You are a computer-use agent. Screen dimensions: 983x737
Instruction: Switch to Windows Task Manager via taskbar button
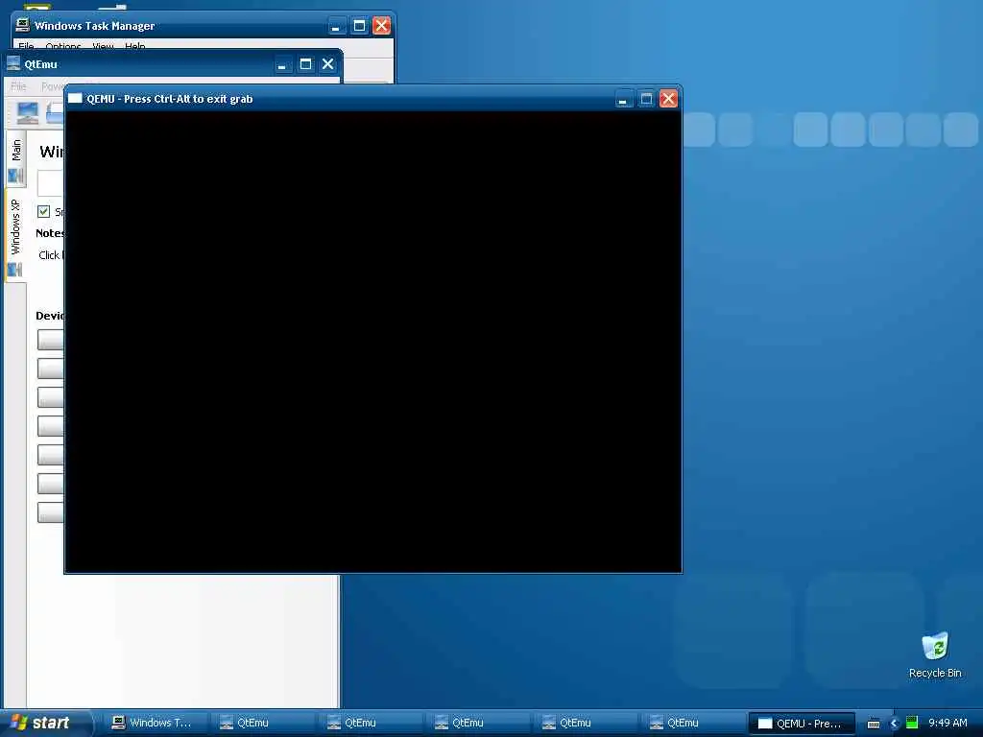click(156, 724)
